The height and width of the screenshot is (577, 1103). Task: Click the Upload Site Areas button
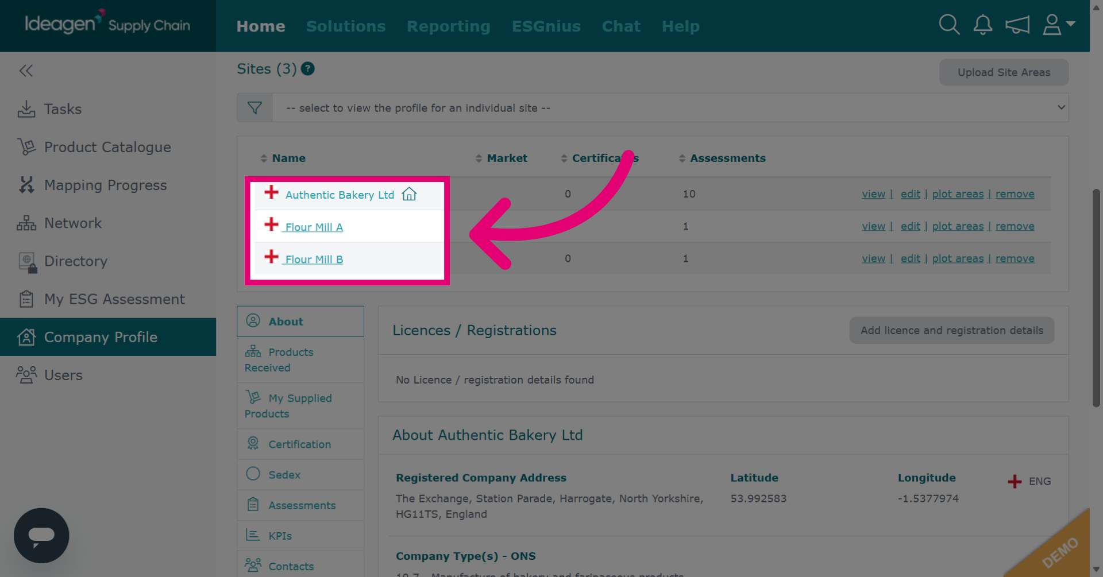[x=1004, y=72]
